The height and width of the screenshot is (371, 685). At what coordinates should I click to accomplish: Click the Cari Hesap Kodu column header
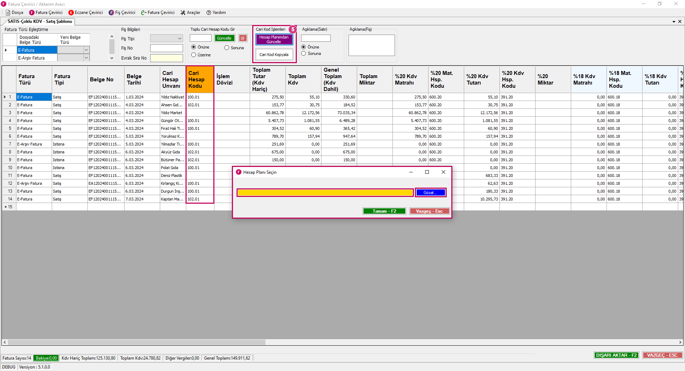(200, 79)
